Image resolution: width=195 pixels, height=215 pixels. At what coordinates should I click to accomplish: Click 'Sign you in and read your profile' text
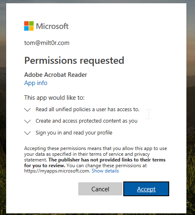tap(74, 133)
